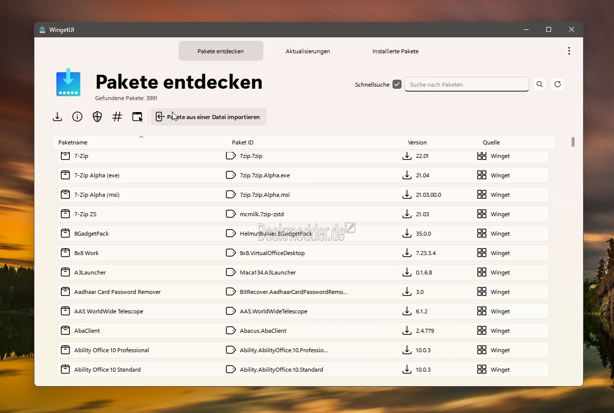Sort by the Quelle column header
The height and width of the screenshot is (413, 614).
click(x=491, y=142)
